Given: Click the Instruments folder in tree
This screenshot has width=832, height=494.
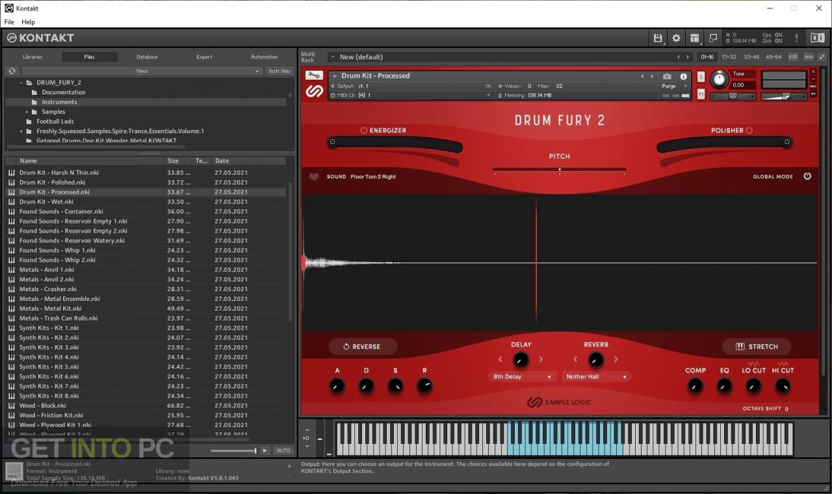Looking at the screenshot, I should [x=59, y=102].
